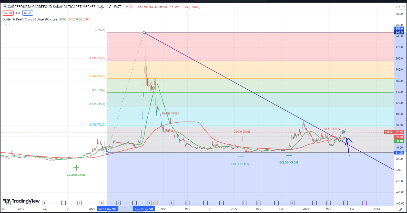This screenshot has height=213, width=407.
Task: Click the GOLDEN CROSS label near 2022
Action: pos(241,164)
